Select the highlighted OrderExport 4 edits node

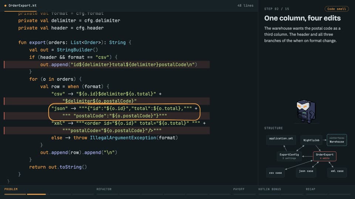(x=324, y=156)
